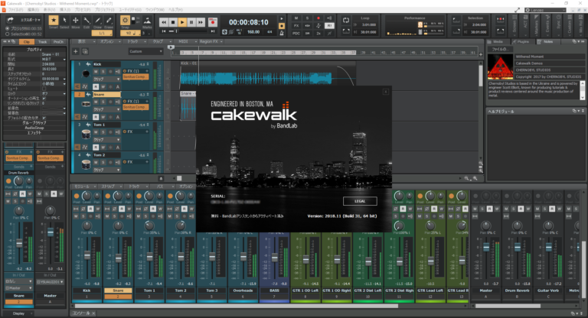Select the Smart tool in the toolbar

pyautogui.click(x=54, y=21)
